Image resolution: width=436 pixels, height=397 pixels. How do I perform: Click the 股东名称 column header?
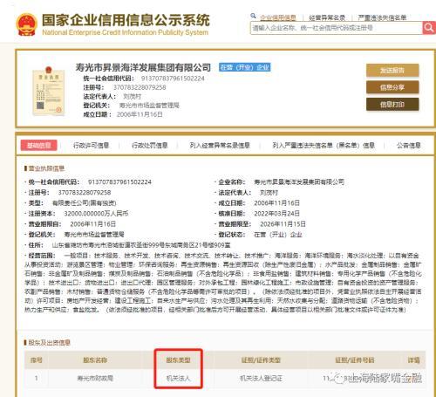tap(95, 360)
